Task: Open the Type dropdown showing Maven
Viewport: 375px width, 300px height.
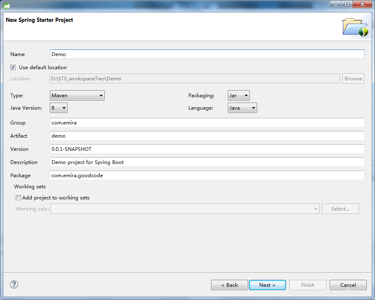Action: coord(77,96)
